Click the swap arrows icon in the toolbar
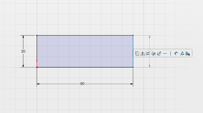Image resolution: width=203 pixels, height=113 pixels. coord(148,53)
